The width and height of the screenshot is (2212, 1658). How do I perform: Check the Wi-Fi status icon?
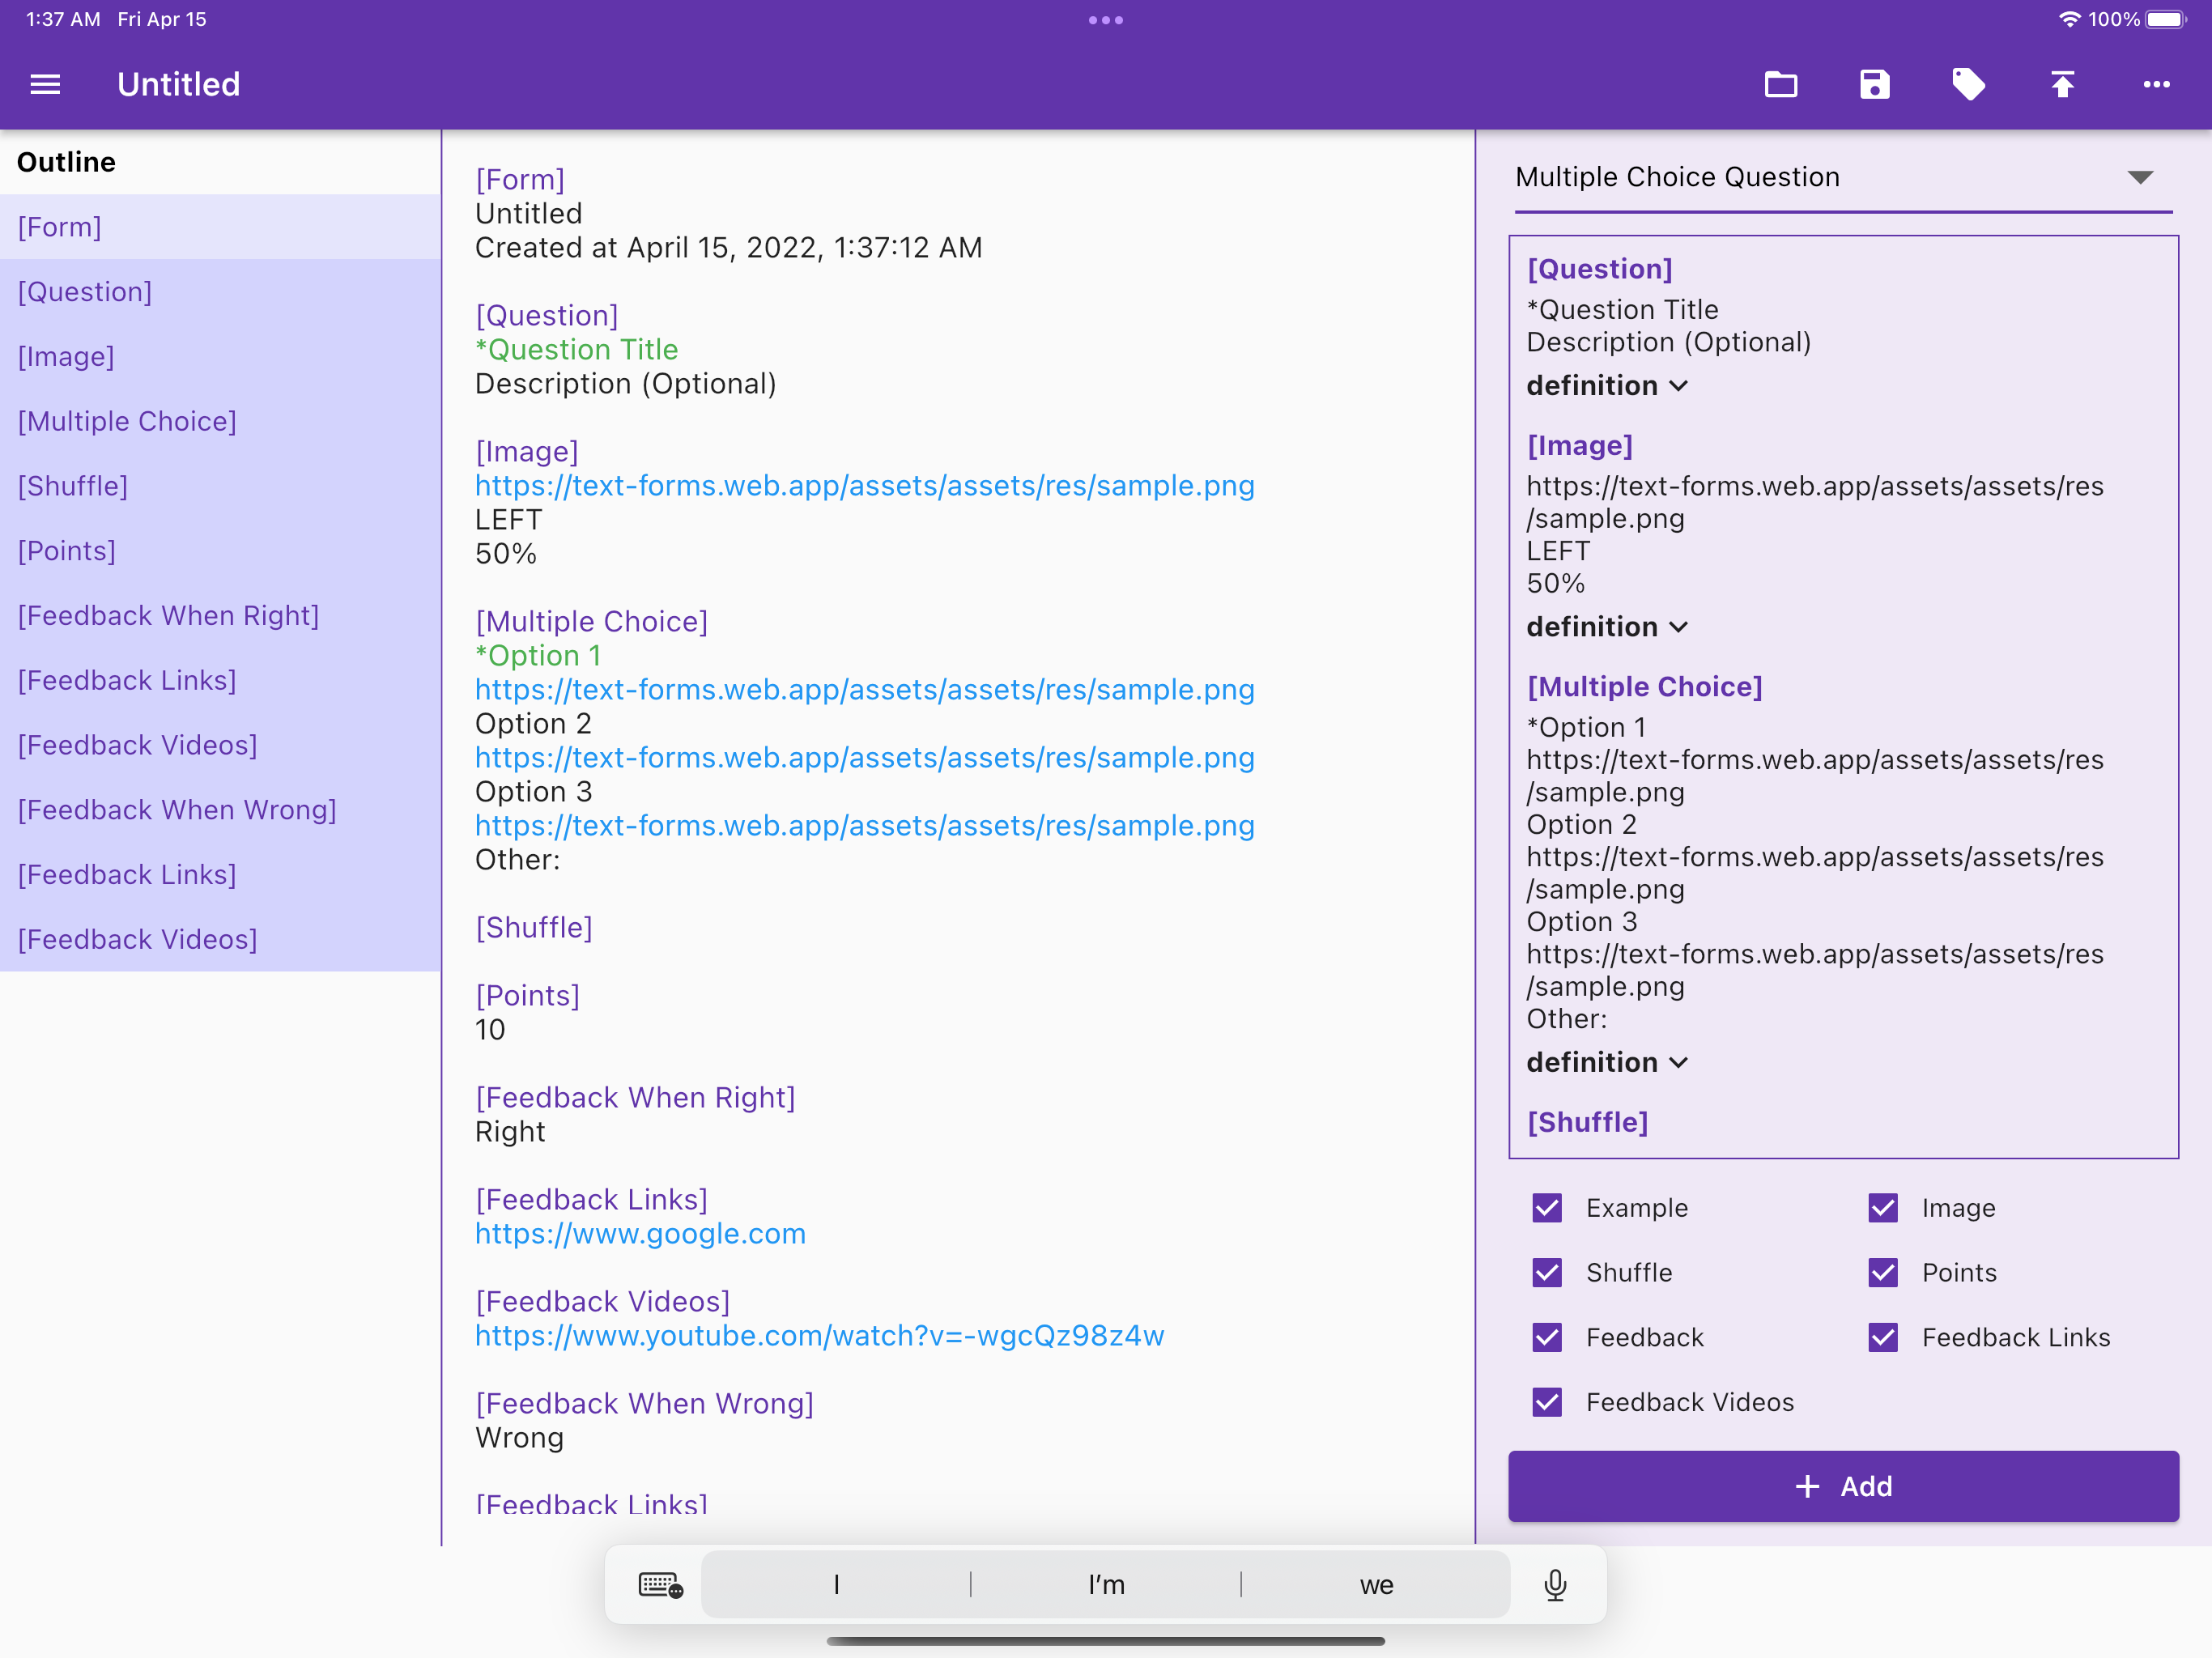coord(2069,19)
